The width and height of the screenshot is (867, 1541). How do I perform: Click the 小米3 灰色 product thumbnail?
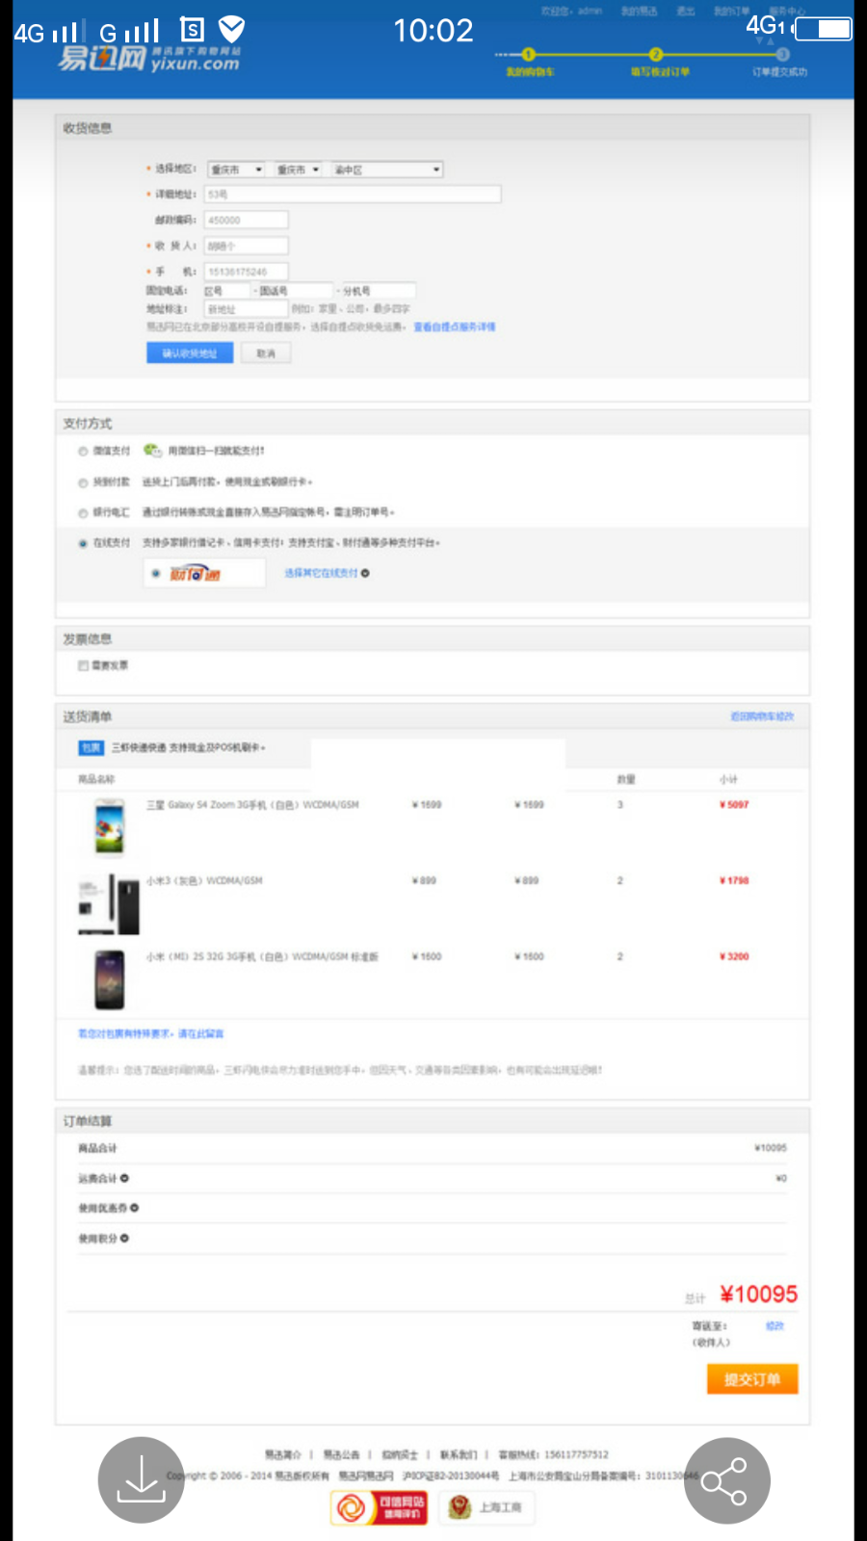click(109, 903)
